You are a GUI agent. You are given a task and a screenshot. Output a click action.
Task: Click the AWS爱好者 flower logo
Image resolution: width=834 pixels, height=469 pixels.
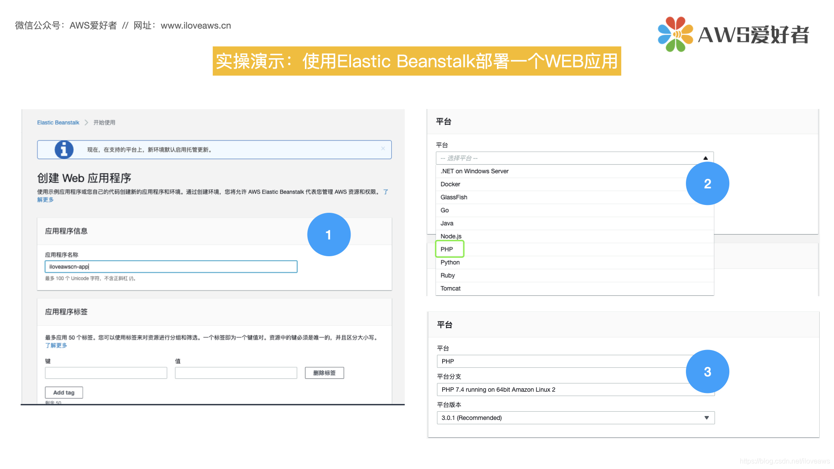675,34
